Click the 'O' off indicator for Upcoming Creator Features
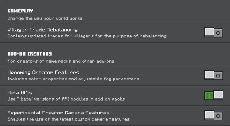 pyautogui.click(x=218, y=76)
